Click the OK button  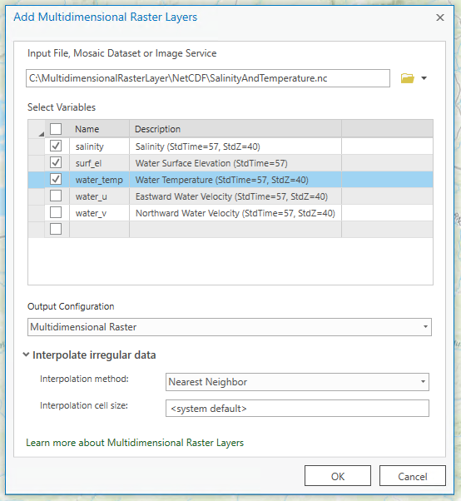coord(338,476)
